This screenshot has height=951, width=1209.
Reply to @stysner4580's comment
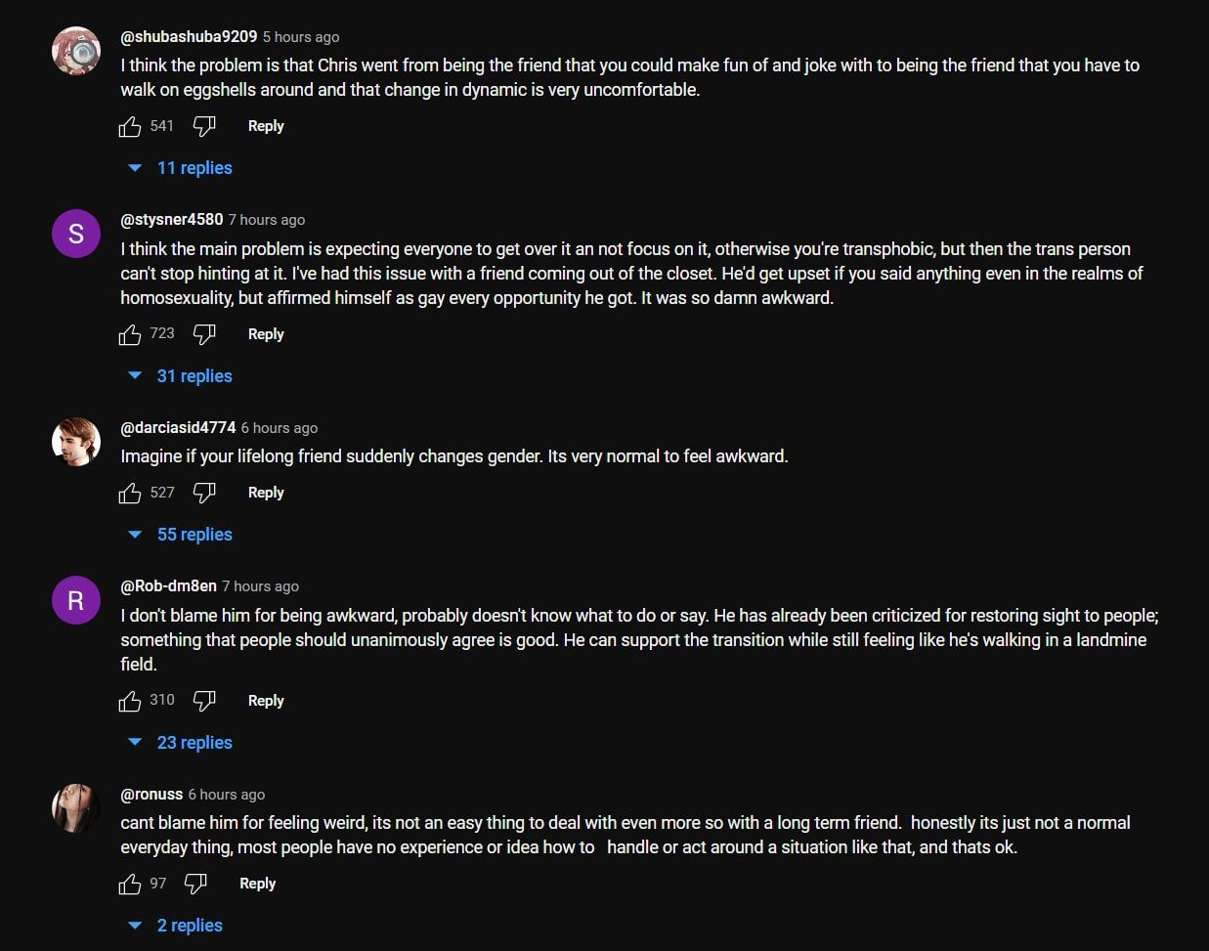(x=265, y=333)
